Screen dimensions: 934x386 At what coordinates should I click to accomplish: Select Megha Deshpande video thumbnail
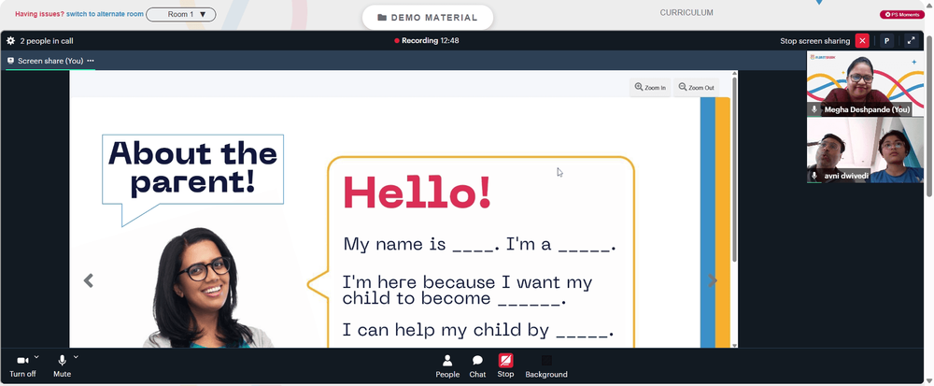[865, 83]
